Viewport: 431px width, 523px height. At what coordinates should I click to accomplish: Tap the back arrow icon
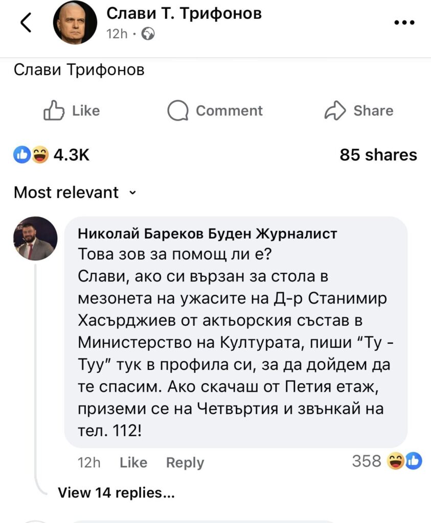pyautogui.click(x=26, y=23)
